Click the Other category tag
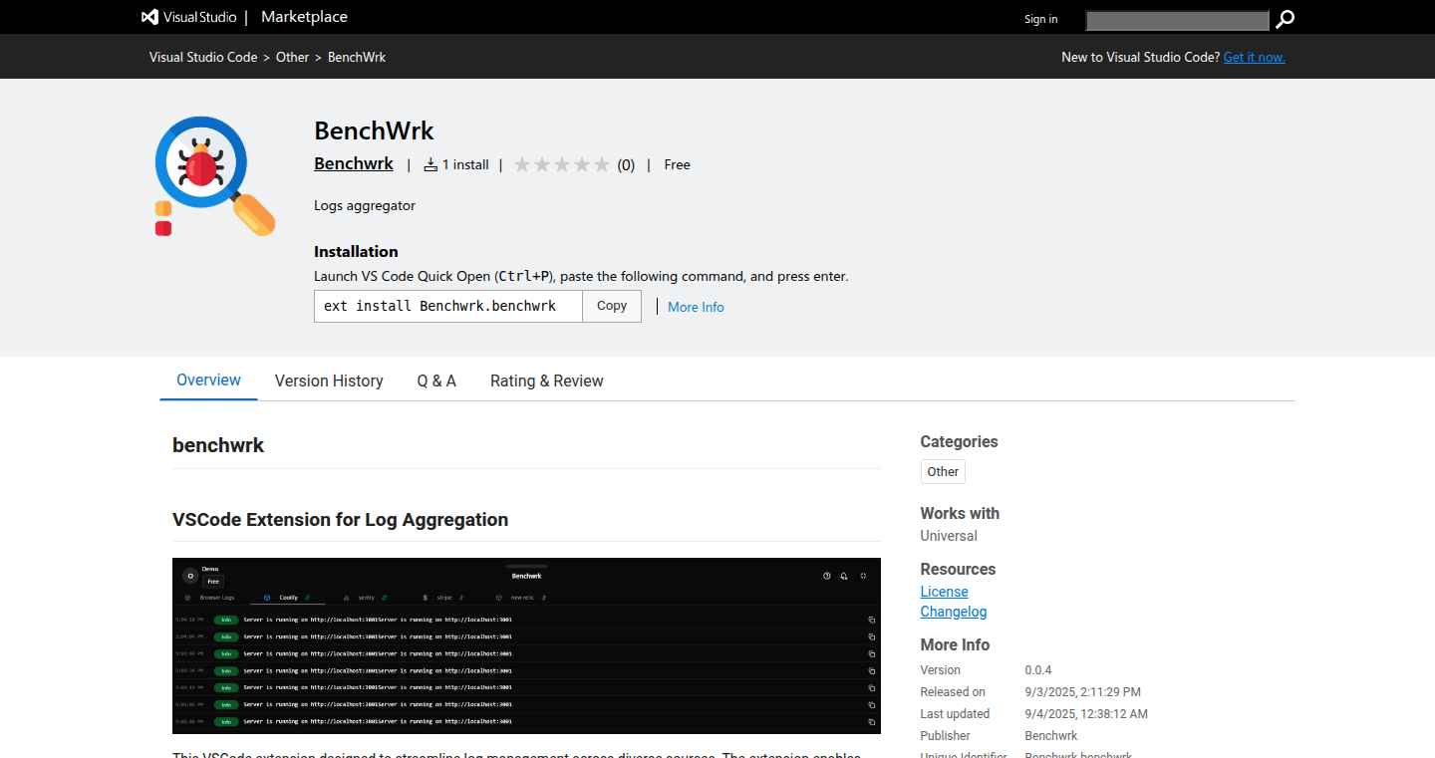 pos(943,471)
